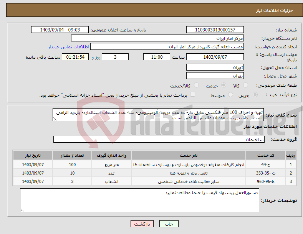Click the resize handle of description textarea

point(55,119)
